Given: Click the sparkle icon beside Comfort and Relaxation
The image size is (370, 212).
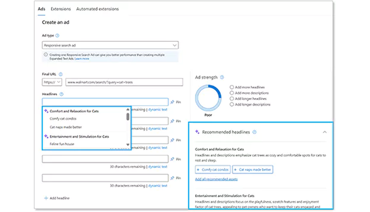Looking at the screenshot, I should (46, 111).
